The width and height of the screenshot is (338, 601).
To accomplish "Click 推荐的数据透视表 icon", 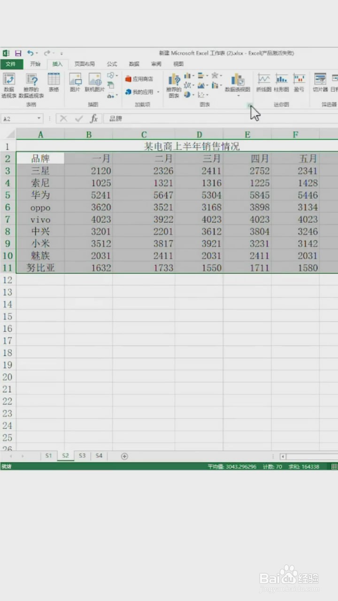I will point(31,85).
